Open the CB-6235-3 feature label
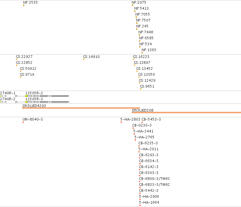Image resolution: width=241 pixels, height=207 pixels. 148,143
